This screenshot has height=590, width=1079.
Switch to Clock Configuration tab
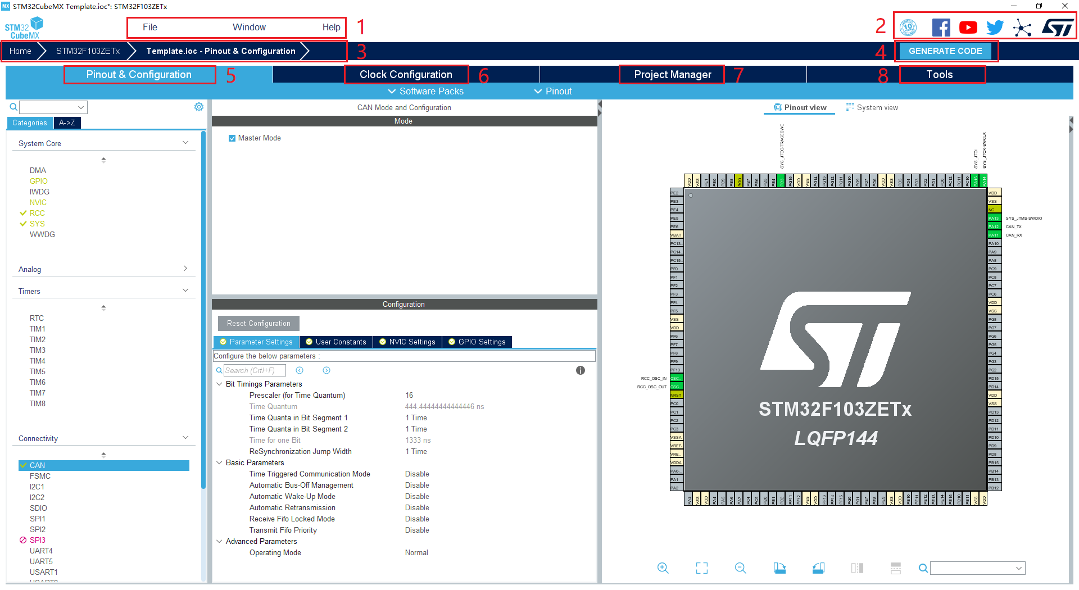[x=406, y=74]
